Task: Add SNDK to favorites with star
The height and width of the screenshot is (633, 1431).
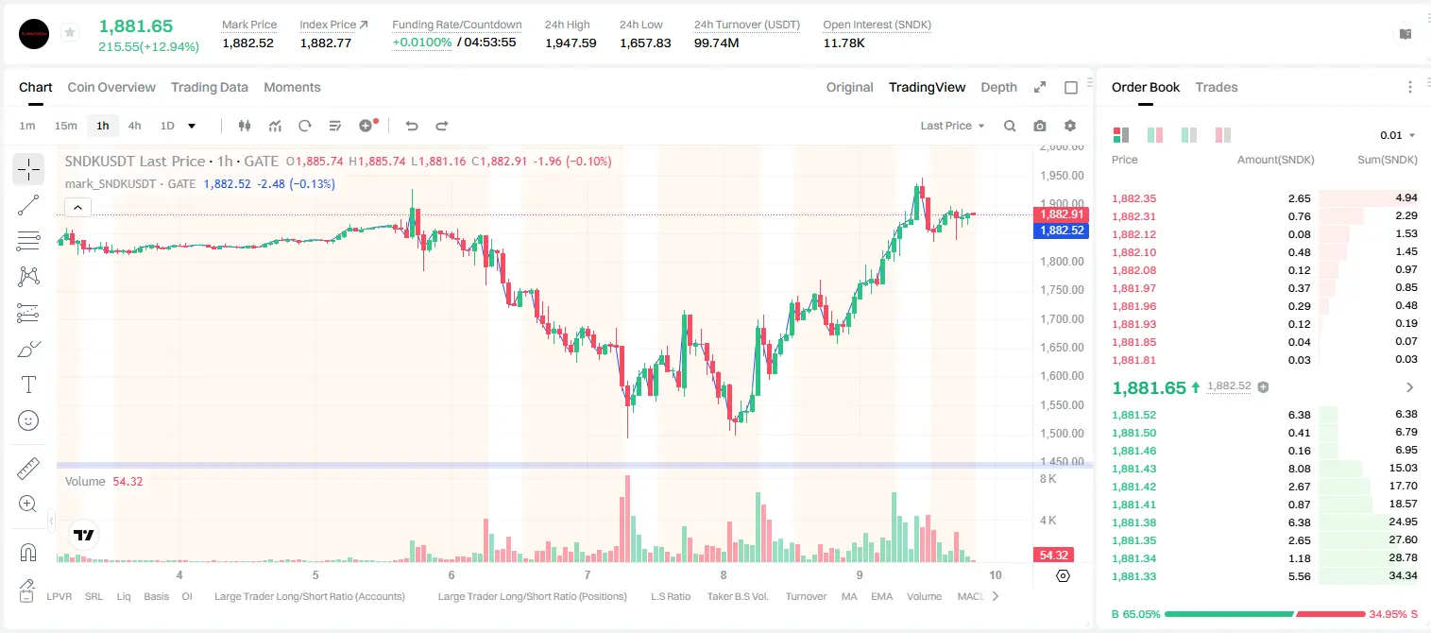Action: tap(69, 33)
